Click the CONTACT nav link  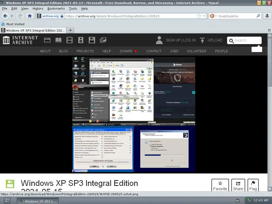[154, 51]
